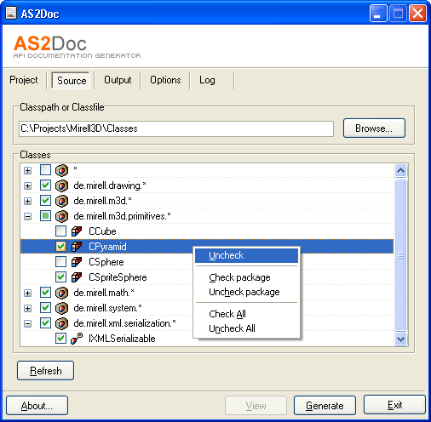Image resolution: width=431 pixels, height=422 pixels.
Task: Select the IXMLSerializable tree row label
Action: (x=122, y=339)
